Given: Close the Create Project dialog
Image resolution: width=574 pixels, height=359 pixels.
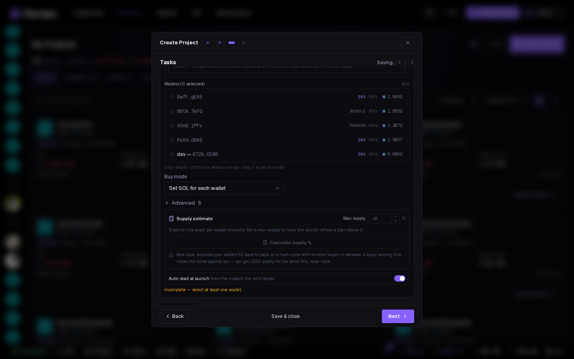Looking at the screenshot, I should click(x=408, y=43).
